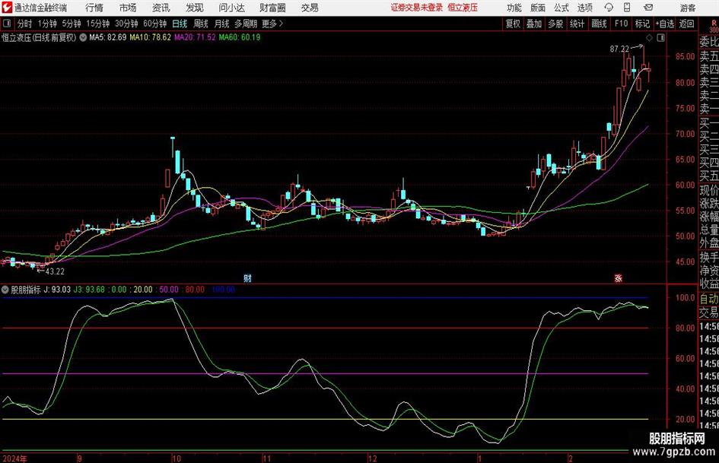Click the 画线 drawing toolbar button
The image size is (719, 463).
coord(599,24)
